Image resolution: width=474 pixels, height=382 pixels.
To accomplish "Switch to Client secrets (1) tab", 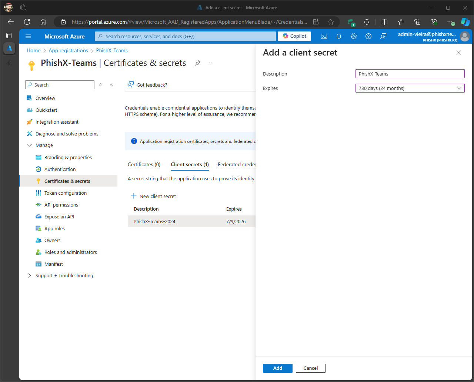I will (190, 164).
